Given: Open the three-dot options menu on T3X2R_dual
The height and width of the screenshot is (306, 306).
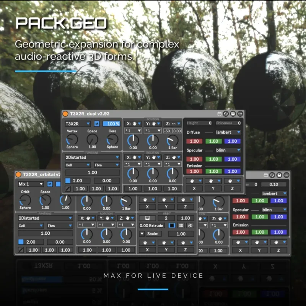Looking at the screenshot, I should 240,114.
